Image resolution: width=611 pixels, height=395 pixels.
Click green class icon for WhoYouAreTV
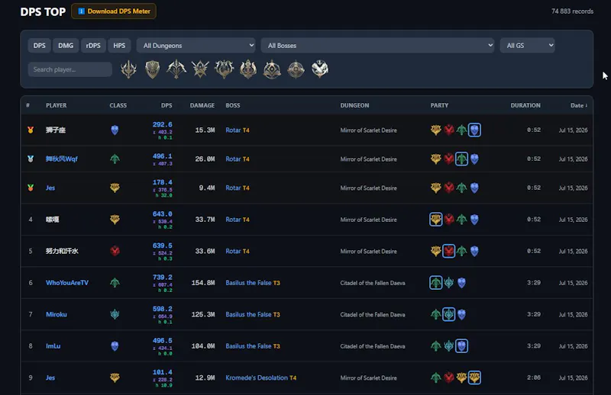click(x=115, y=283)
